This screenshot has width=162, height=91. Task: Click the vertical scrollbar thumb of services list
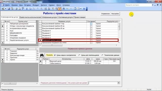(x=119, y=26)
